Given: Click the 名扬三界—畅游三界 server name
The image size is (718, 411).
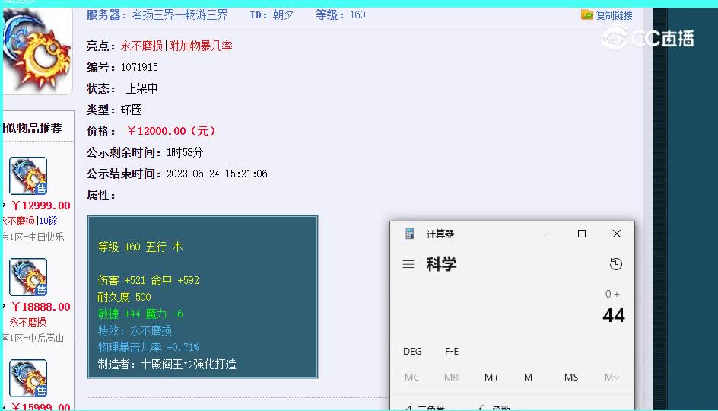Looking at the screenshot, I should 180,14.
